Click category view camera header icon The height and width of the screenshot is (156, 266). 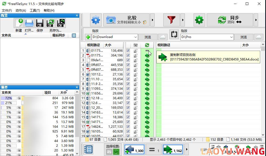pyautogui.click(x=135, y=45)
